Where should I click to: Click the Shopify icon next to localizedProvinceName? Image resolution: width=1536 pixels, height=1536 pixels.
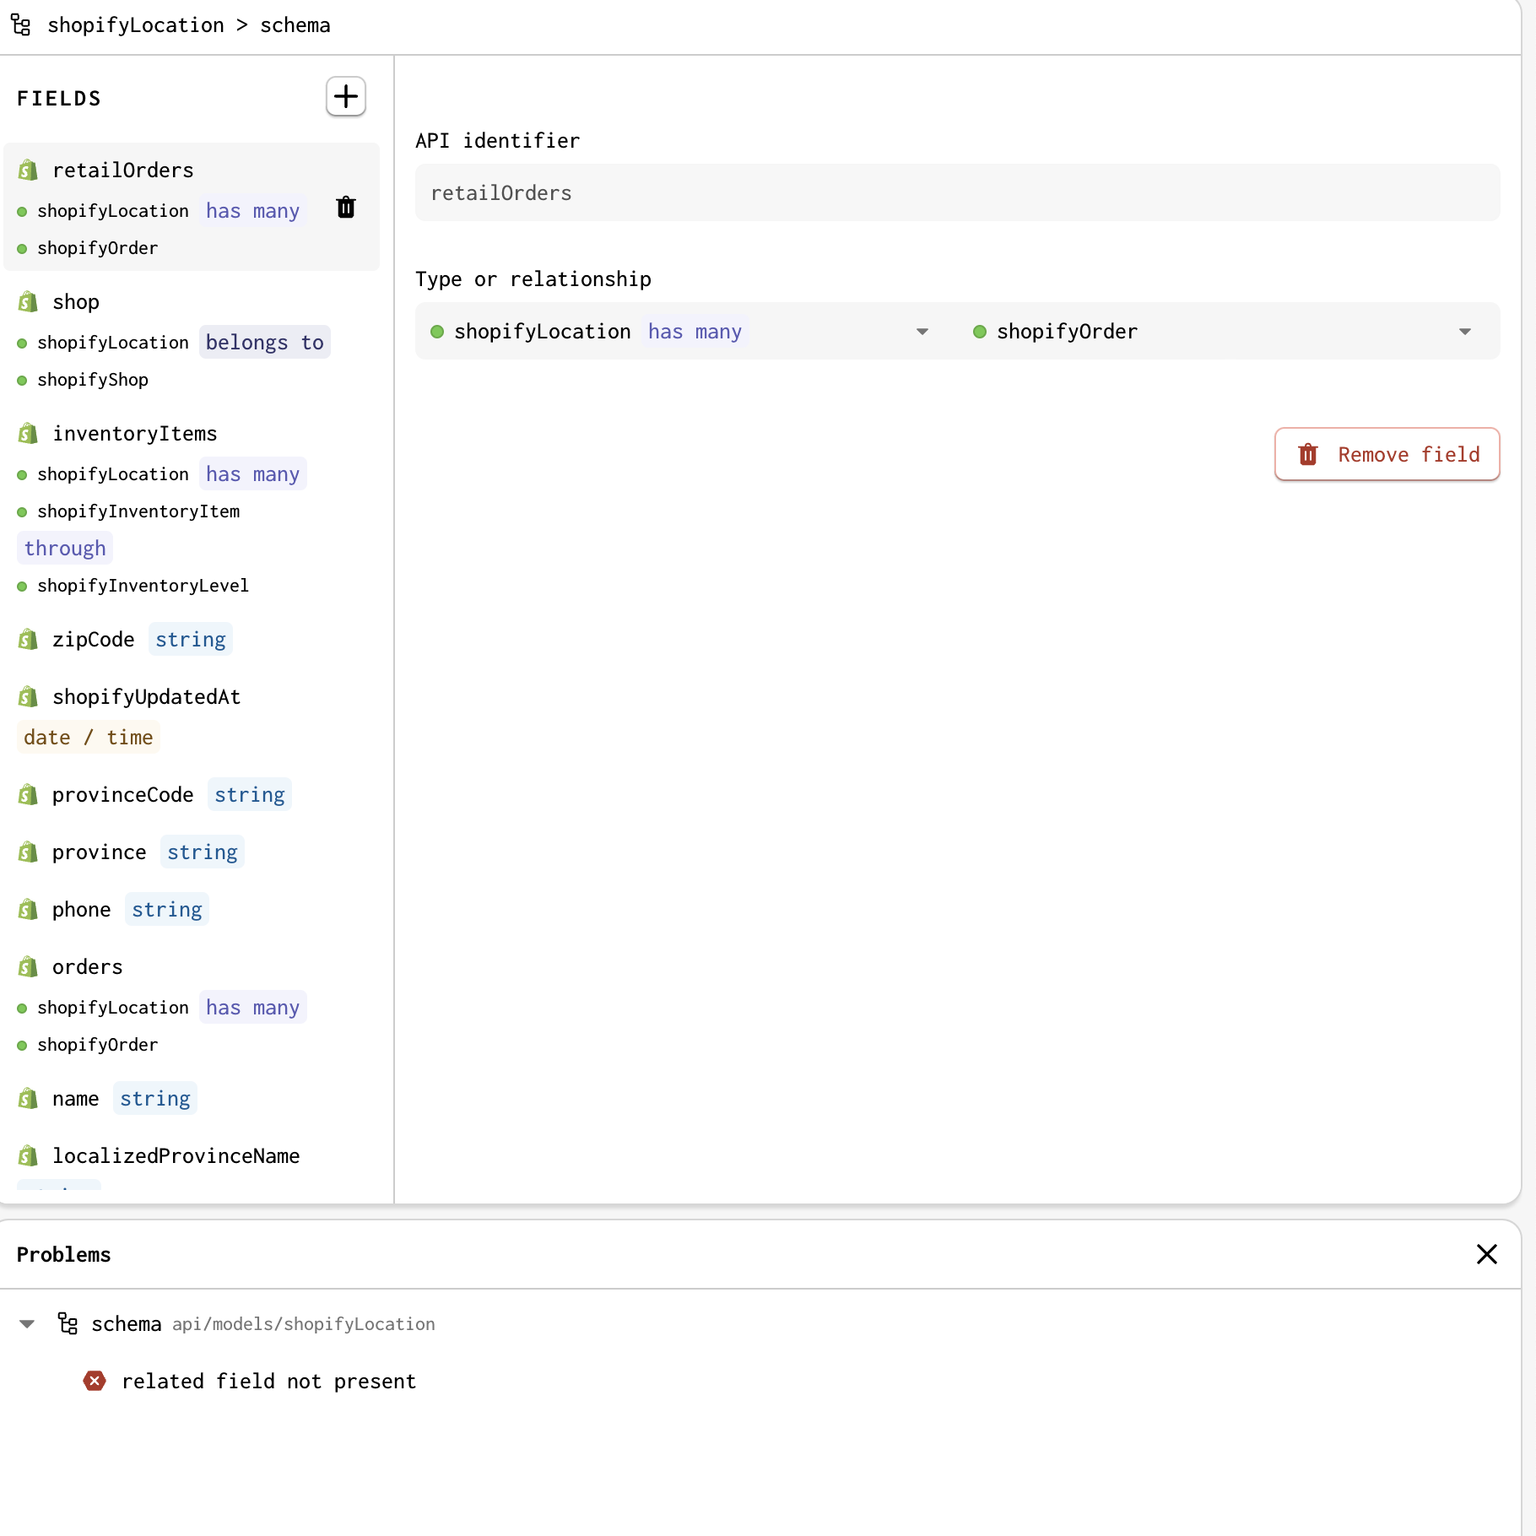coord(28,1155)
